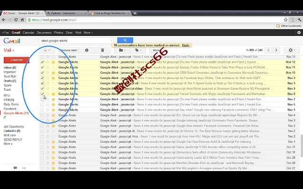This screenshot has width=303, height=189.
Task: Open the Google Alerts (21) label
Action: click(x=16, y=113)
